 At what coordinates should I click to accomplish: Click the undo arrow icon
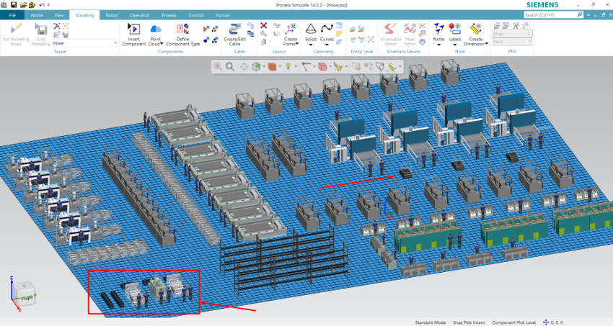tap(42, 4)
